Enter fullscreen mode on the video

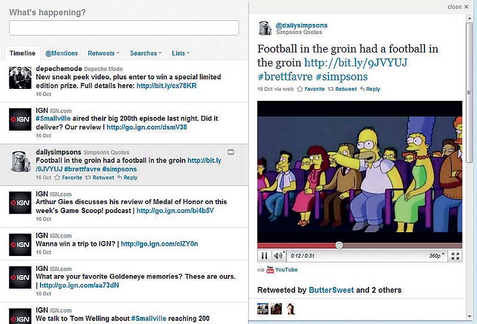click(x=455, y=256)
